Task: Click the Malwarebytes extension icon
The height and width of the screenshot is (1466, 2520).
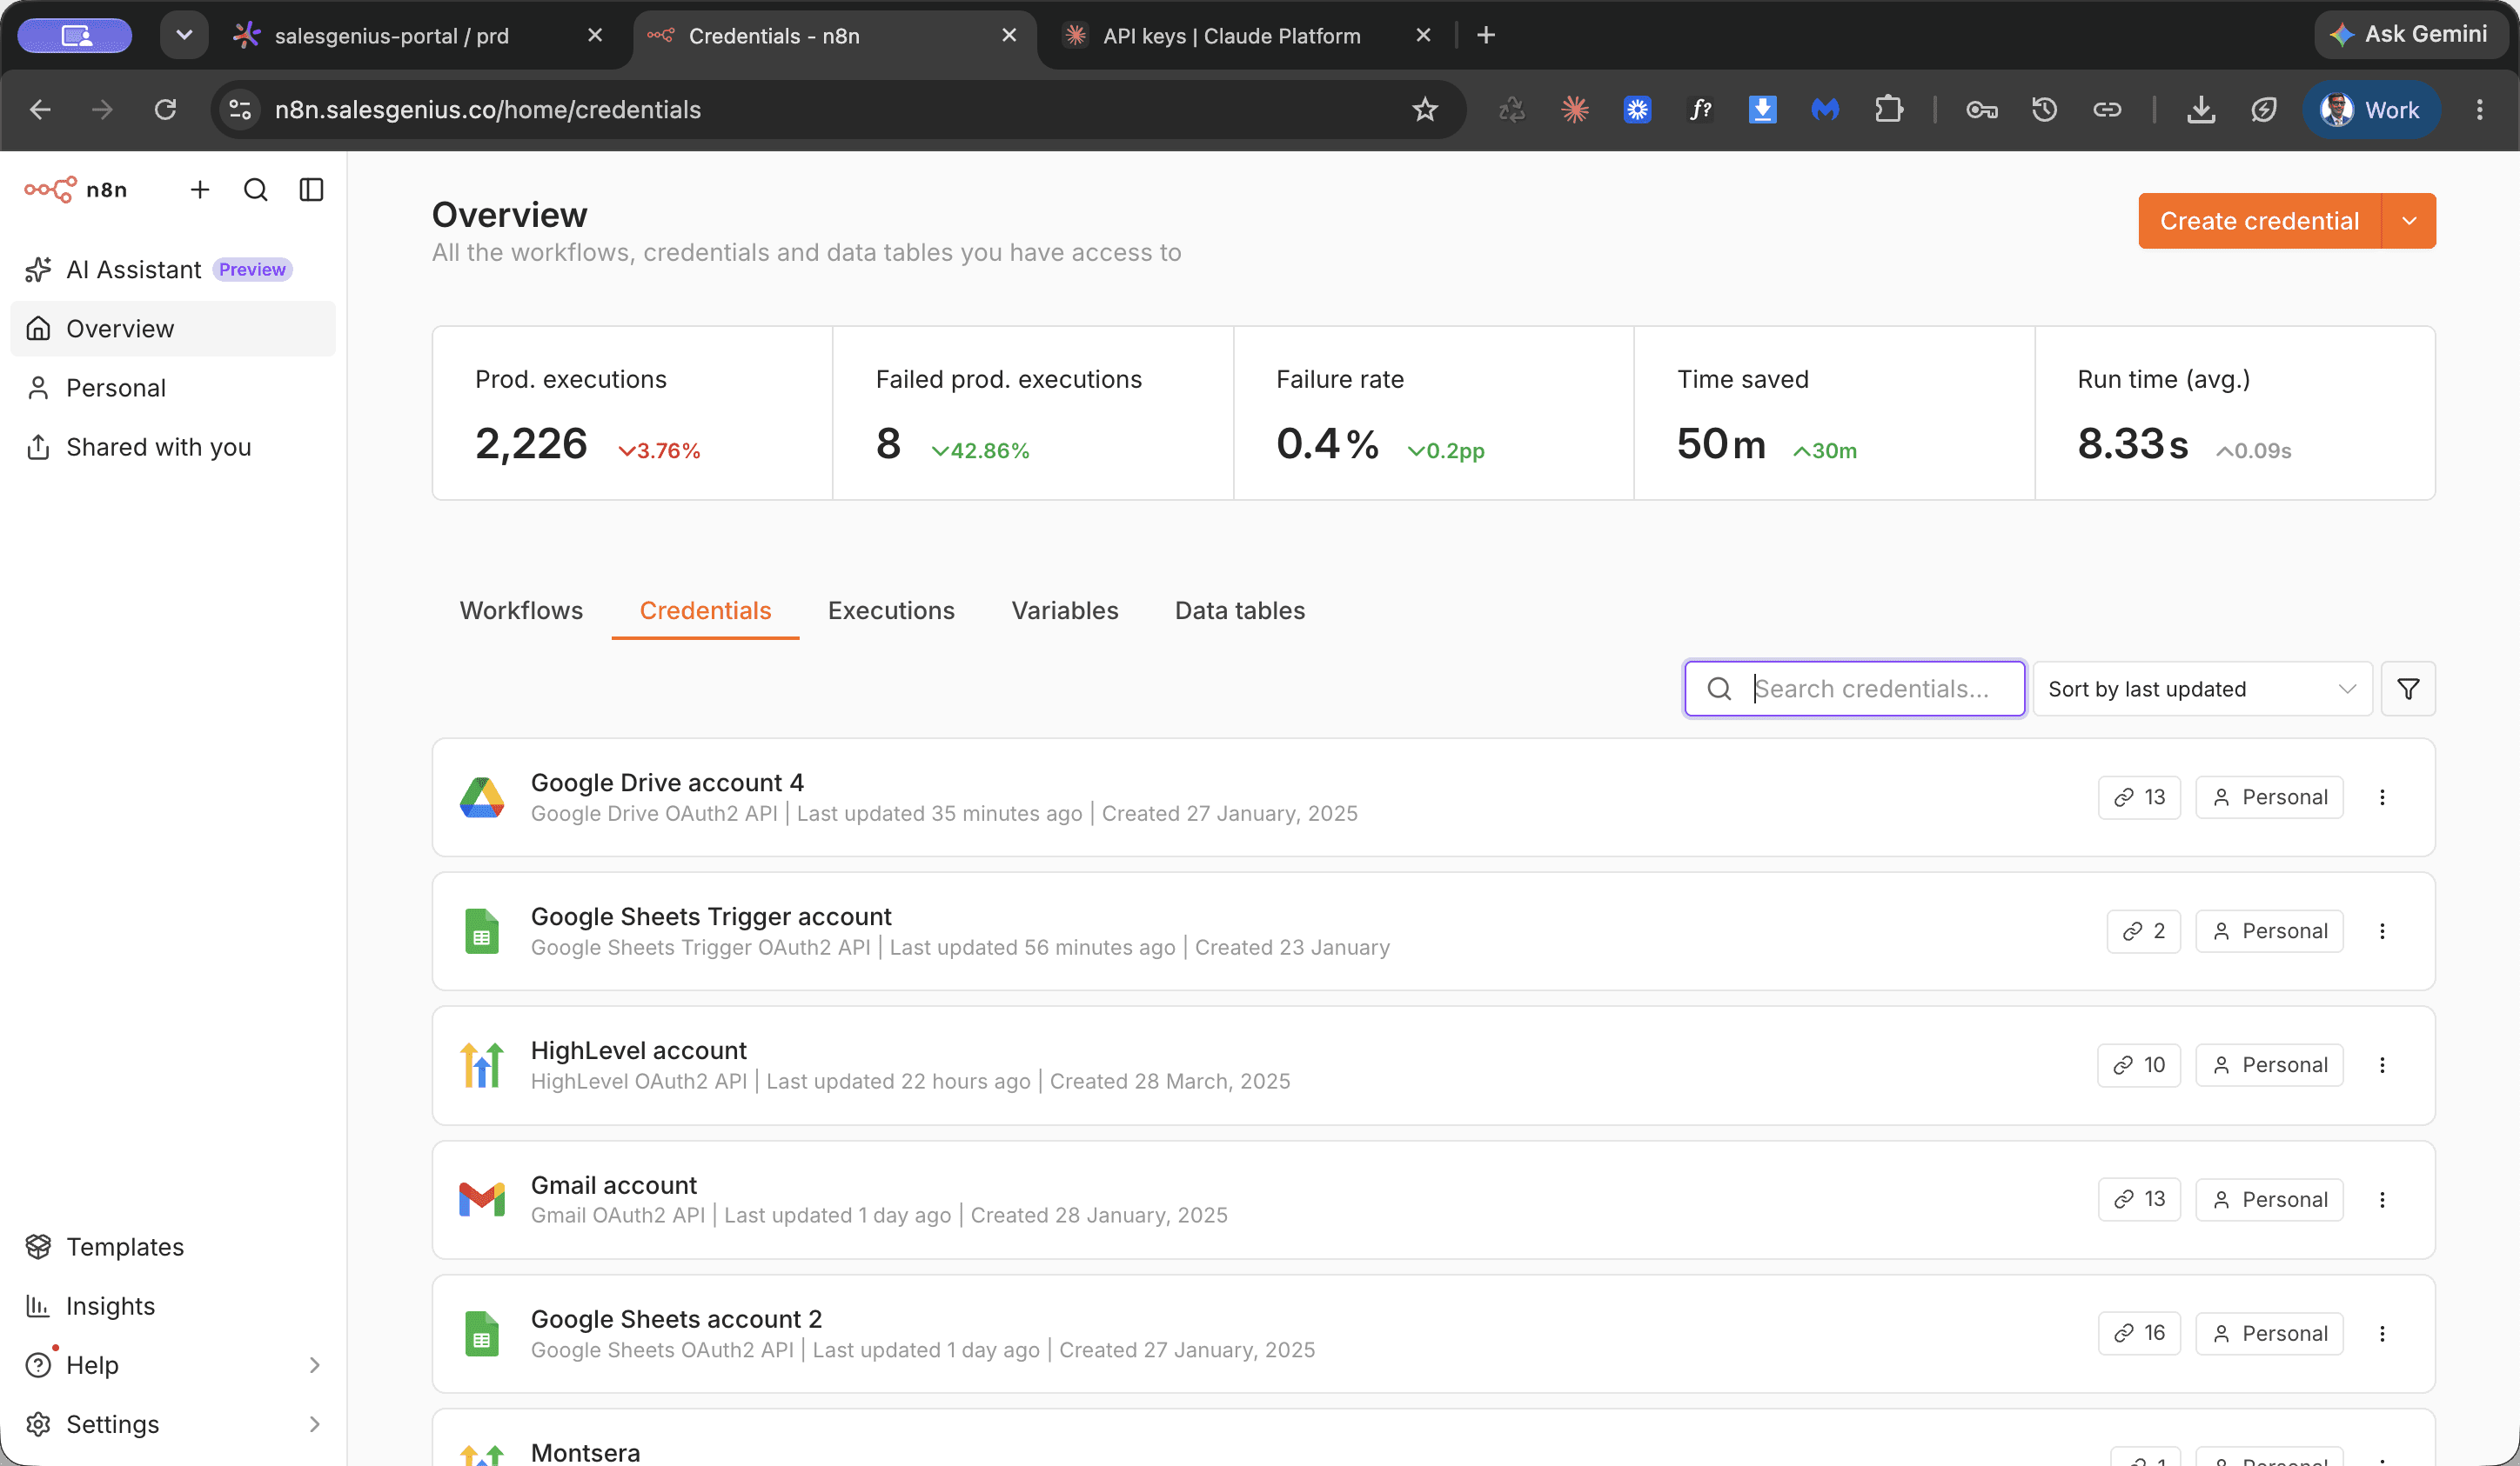Action: tap(1826, 110)
